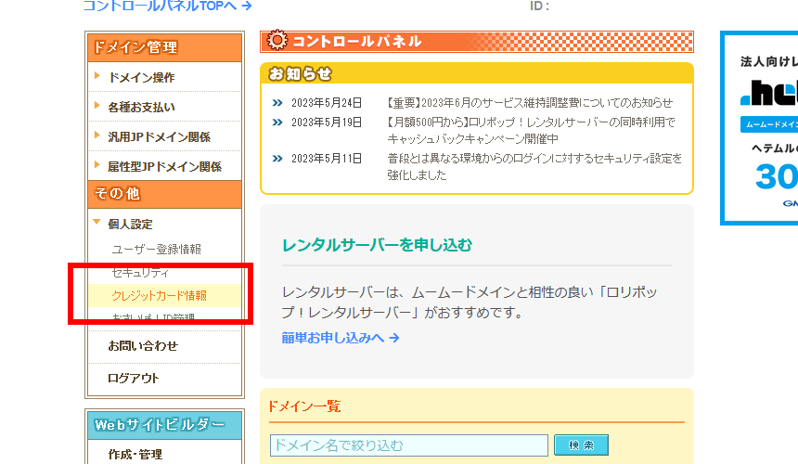The image size is (798, 464).
Task: Select クレジットカード情報 menu item
Action: pyautogui.click(x=159, y=296)
